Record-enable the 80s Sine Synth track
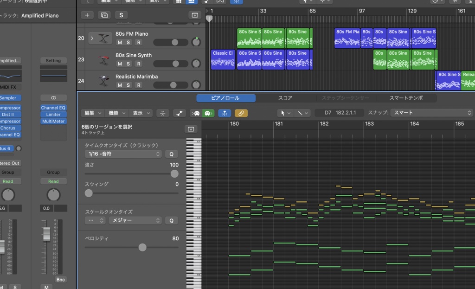This screenshot has height=289, width=475. [138, 64]
